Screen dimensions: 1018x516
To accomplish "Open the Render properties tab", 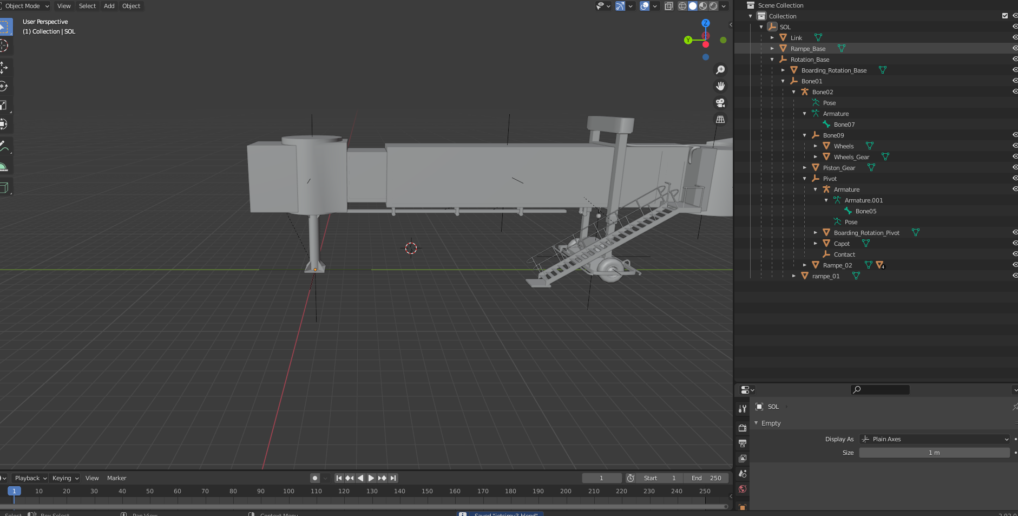I will [743, 428].
